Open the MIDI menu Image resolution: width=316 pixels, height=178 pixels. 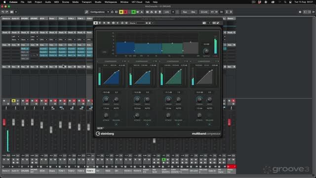tap(56, 2)
